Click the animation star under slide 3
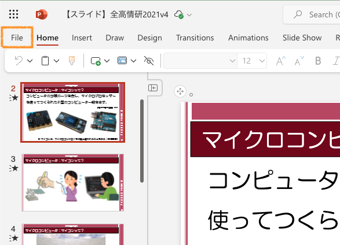This screenshot has width=340, height=245. [x=14, y=168]
